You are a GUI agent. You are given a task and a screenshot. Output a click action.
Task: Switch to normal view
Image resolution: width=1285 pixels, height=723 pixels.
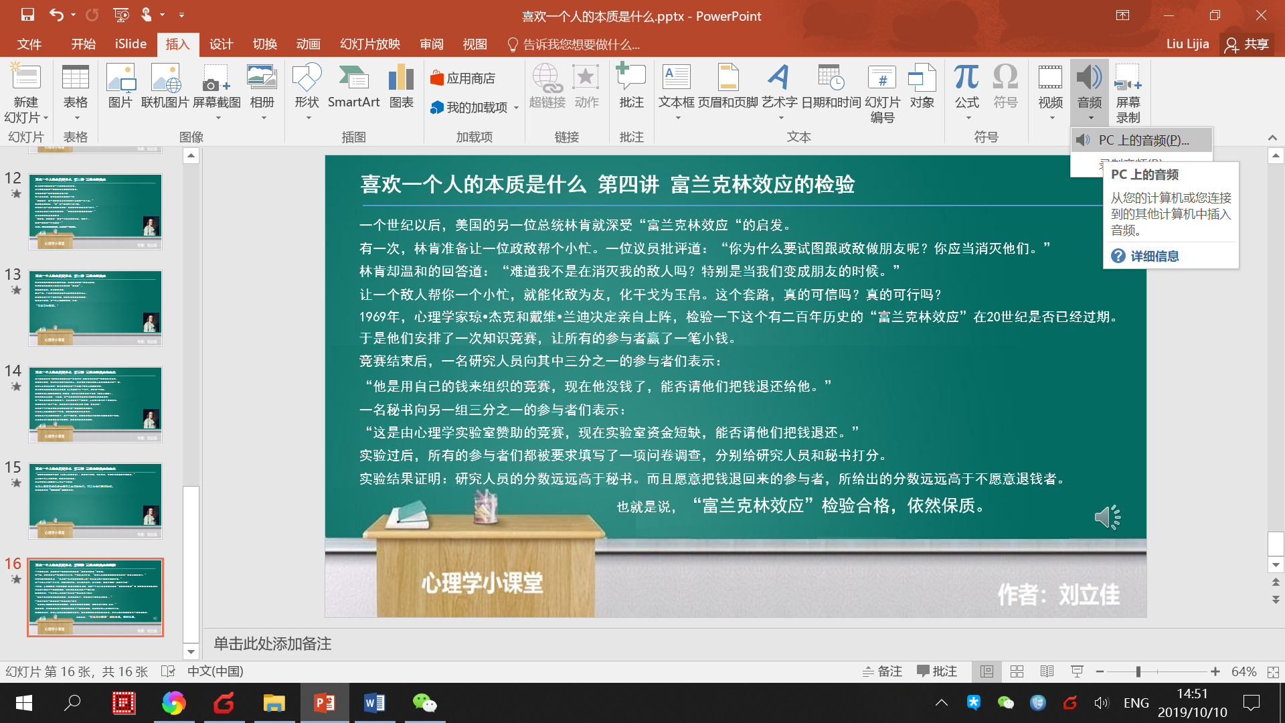pyautogui.click(x=987, y=671)
